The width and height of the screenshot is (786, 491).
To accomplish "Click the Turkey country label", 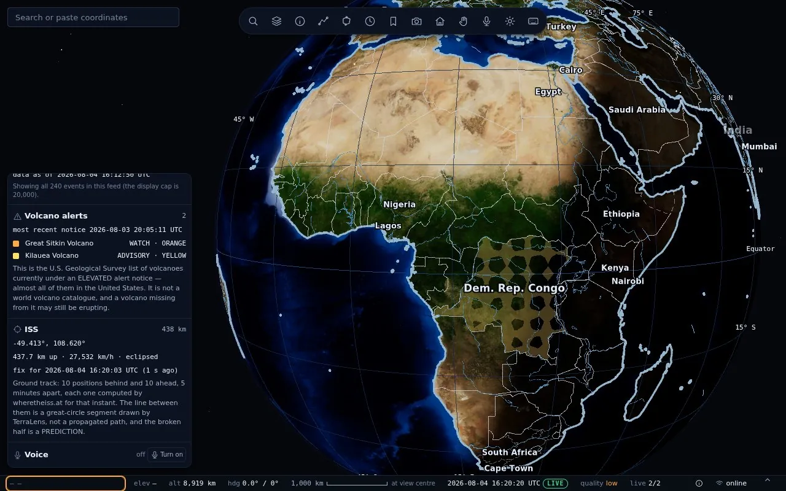I will pyautogui.click(x=561, y=26).
